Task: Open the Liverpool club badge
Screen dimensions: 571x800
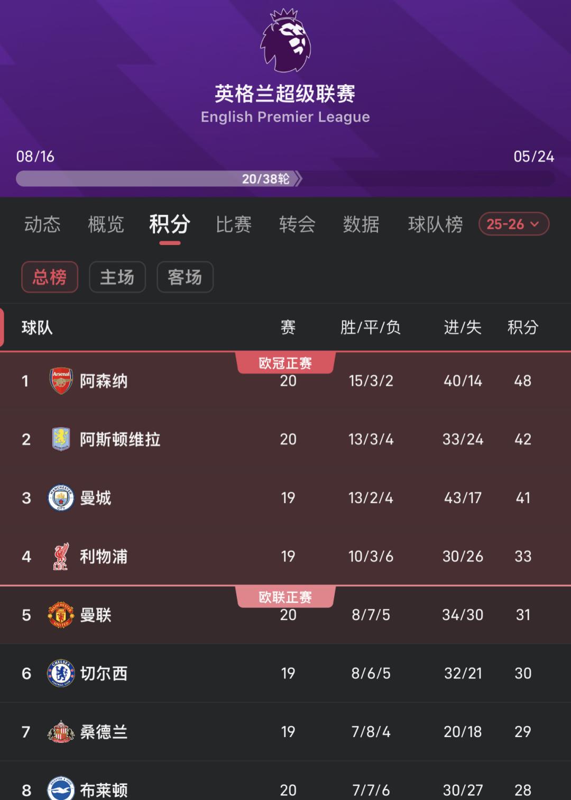Action: click(61, 557)
